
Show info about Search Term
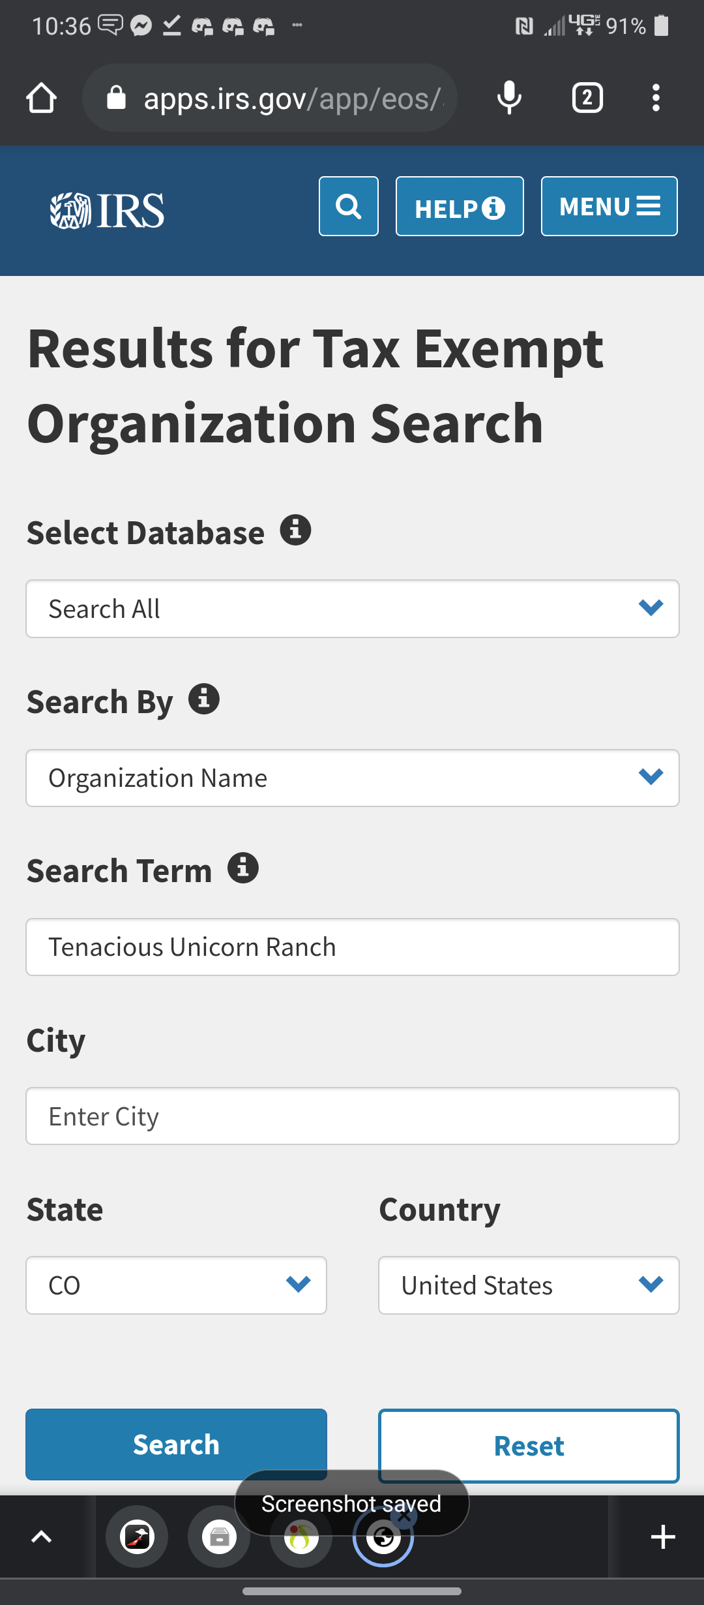[x=243, y=868]
